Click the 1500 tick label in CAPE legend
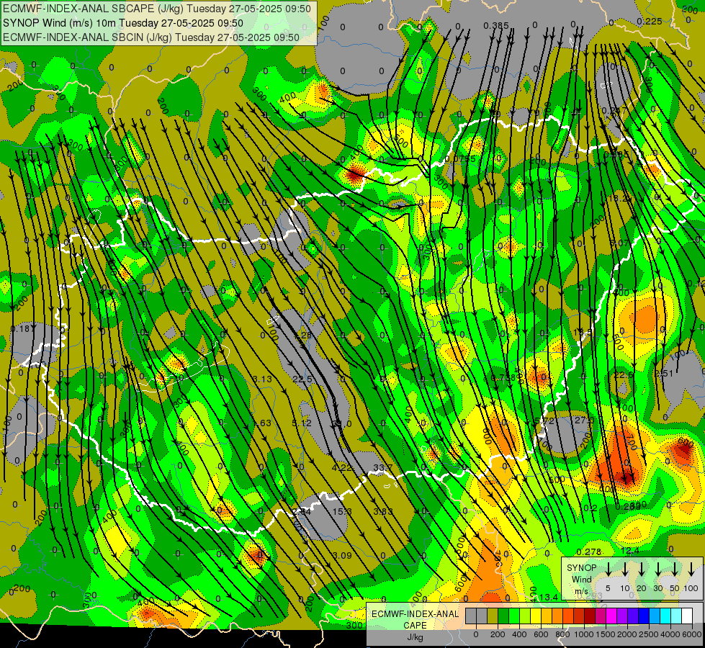 [x=606, y=634]
